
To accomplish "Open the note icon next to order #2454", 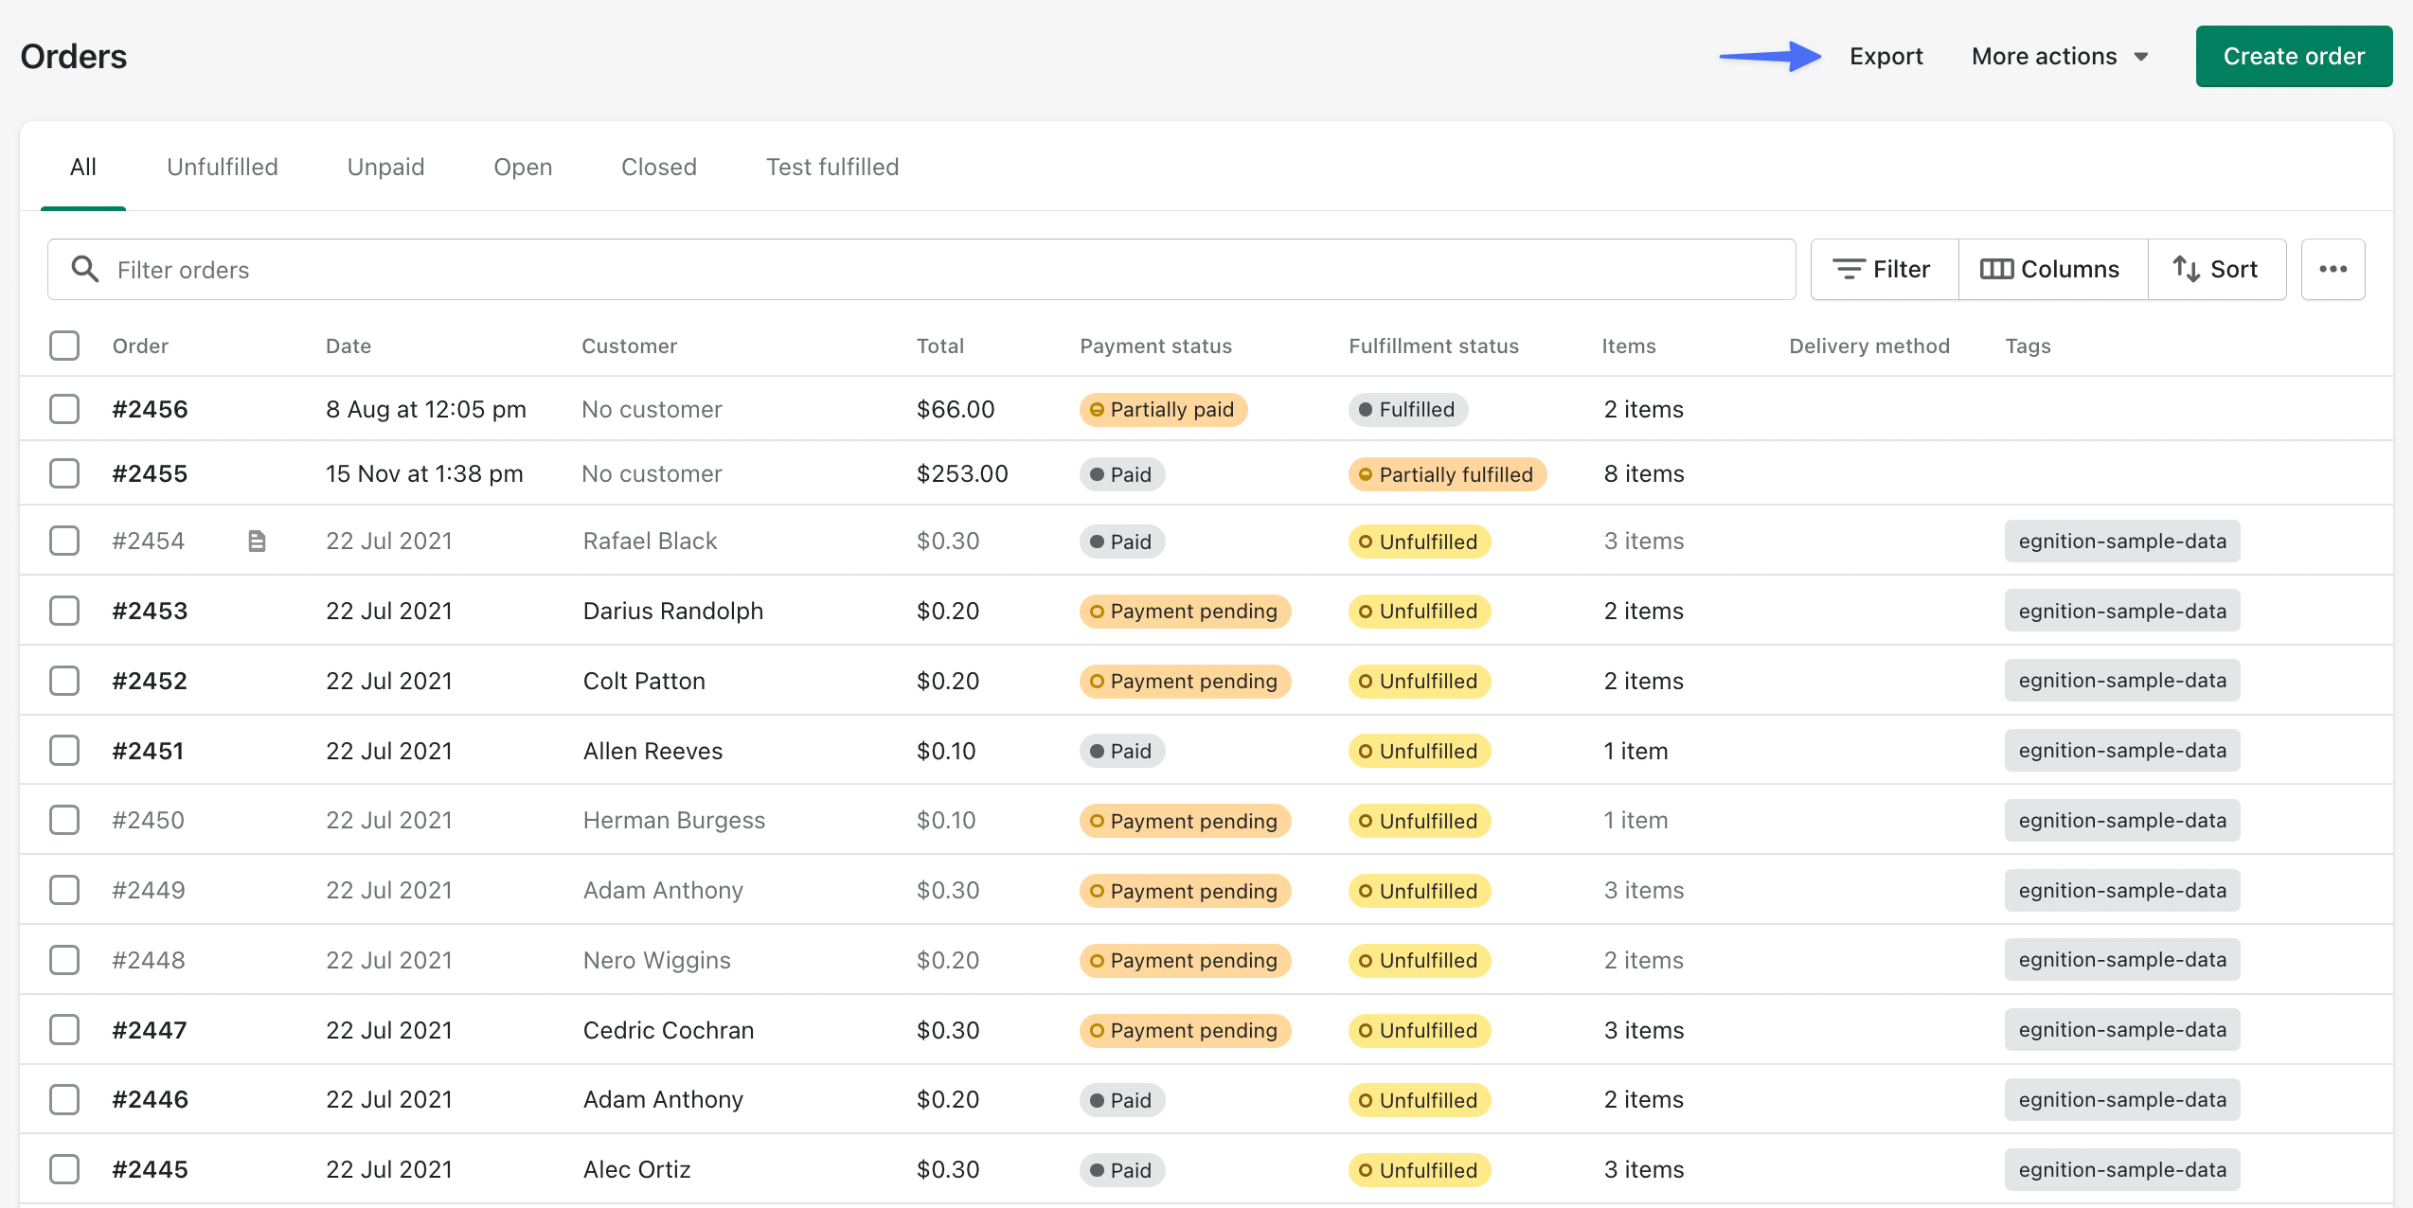I will coord(257,541).
